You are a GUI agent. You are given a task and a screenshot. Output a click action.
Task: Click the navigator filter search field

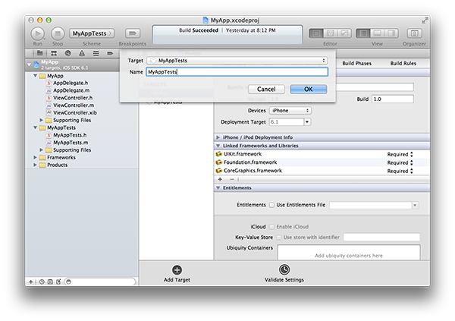click(100, 282)
